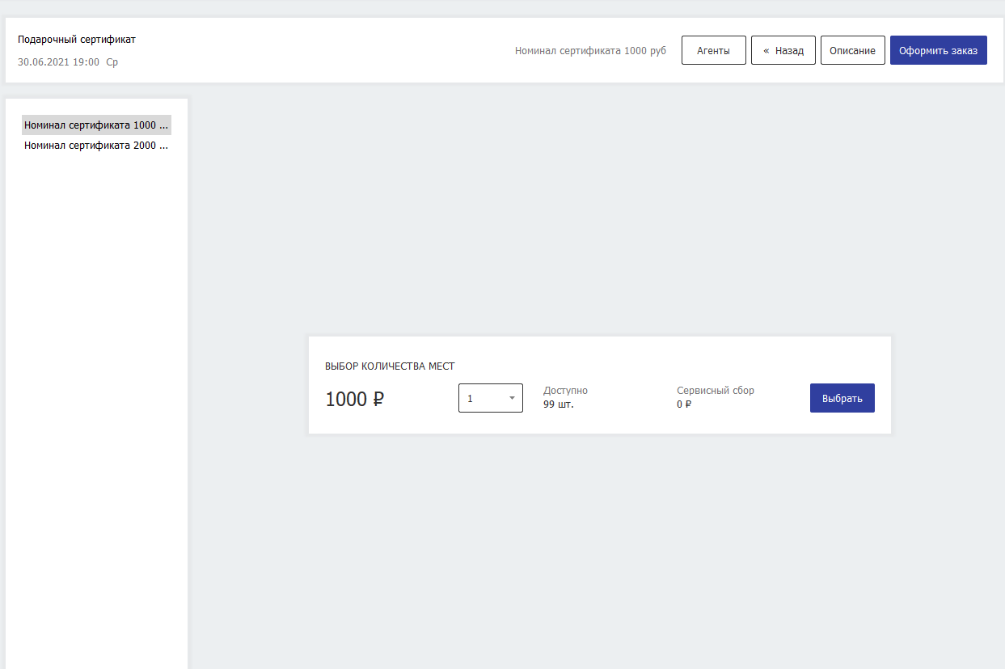
Task: Click the header Номинал сертификата 1000 руб label
Action: [x=590, y=50]
